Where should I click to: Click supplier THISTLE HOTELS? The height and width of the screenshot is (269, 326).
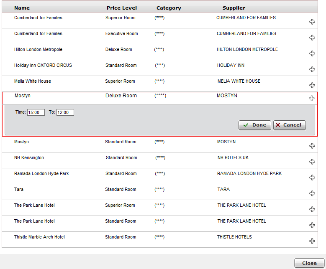tap(234, 237)
